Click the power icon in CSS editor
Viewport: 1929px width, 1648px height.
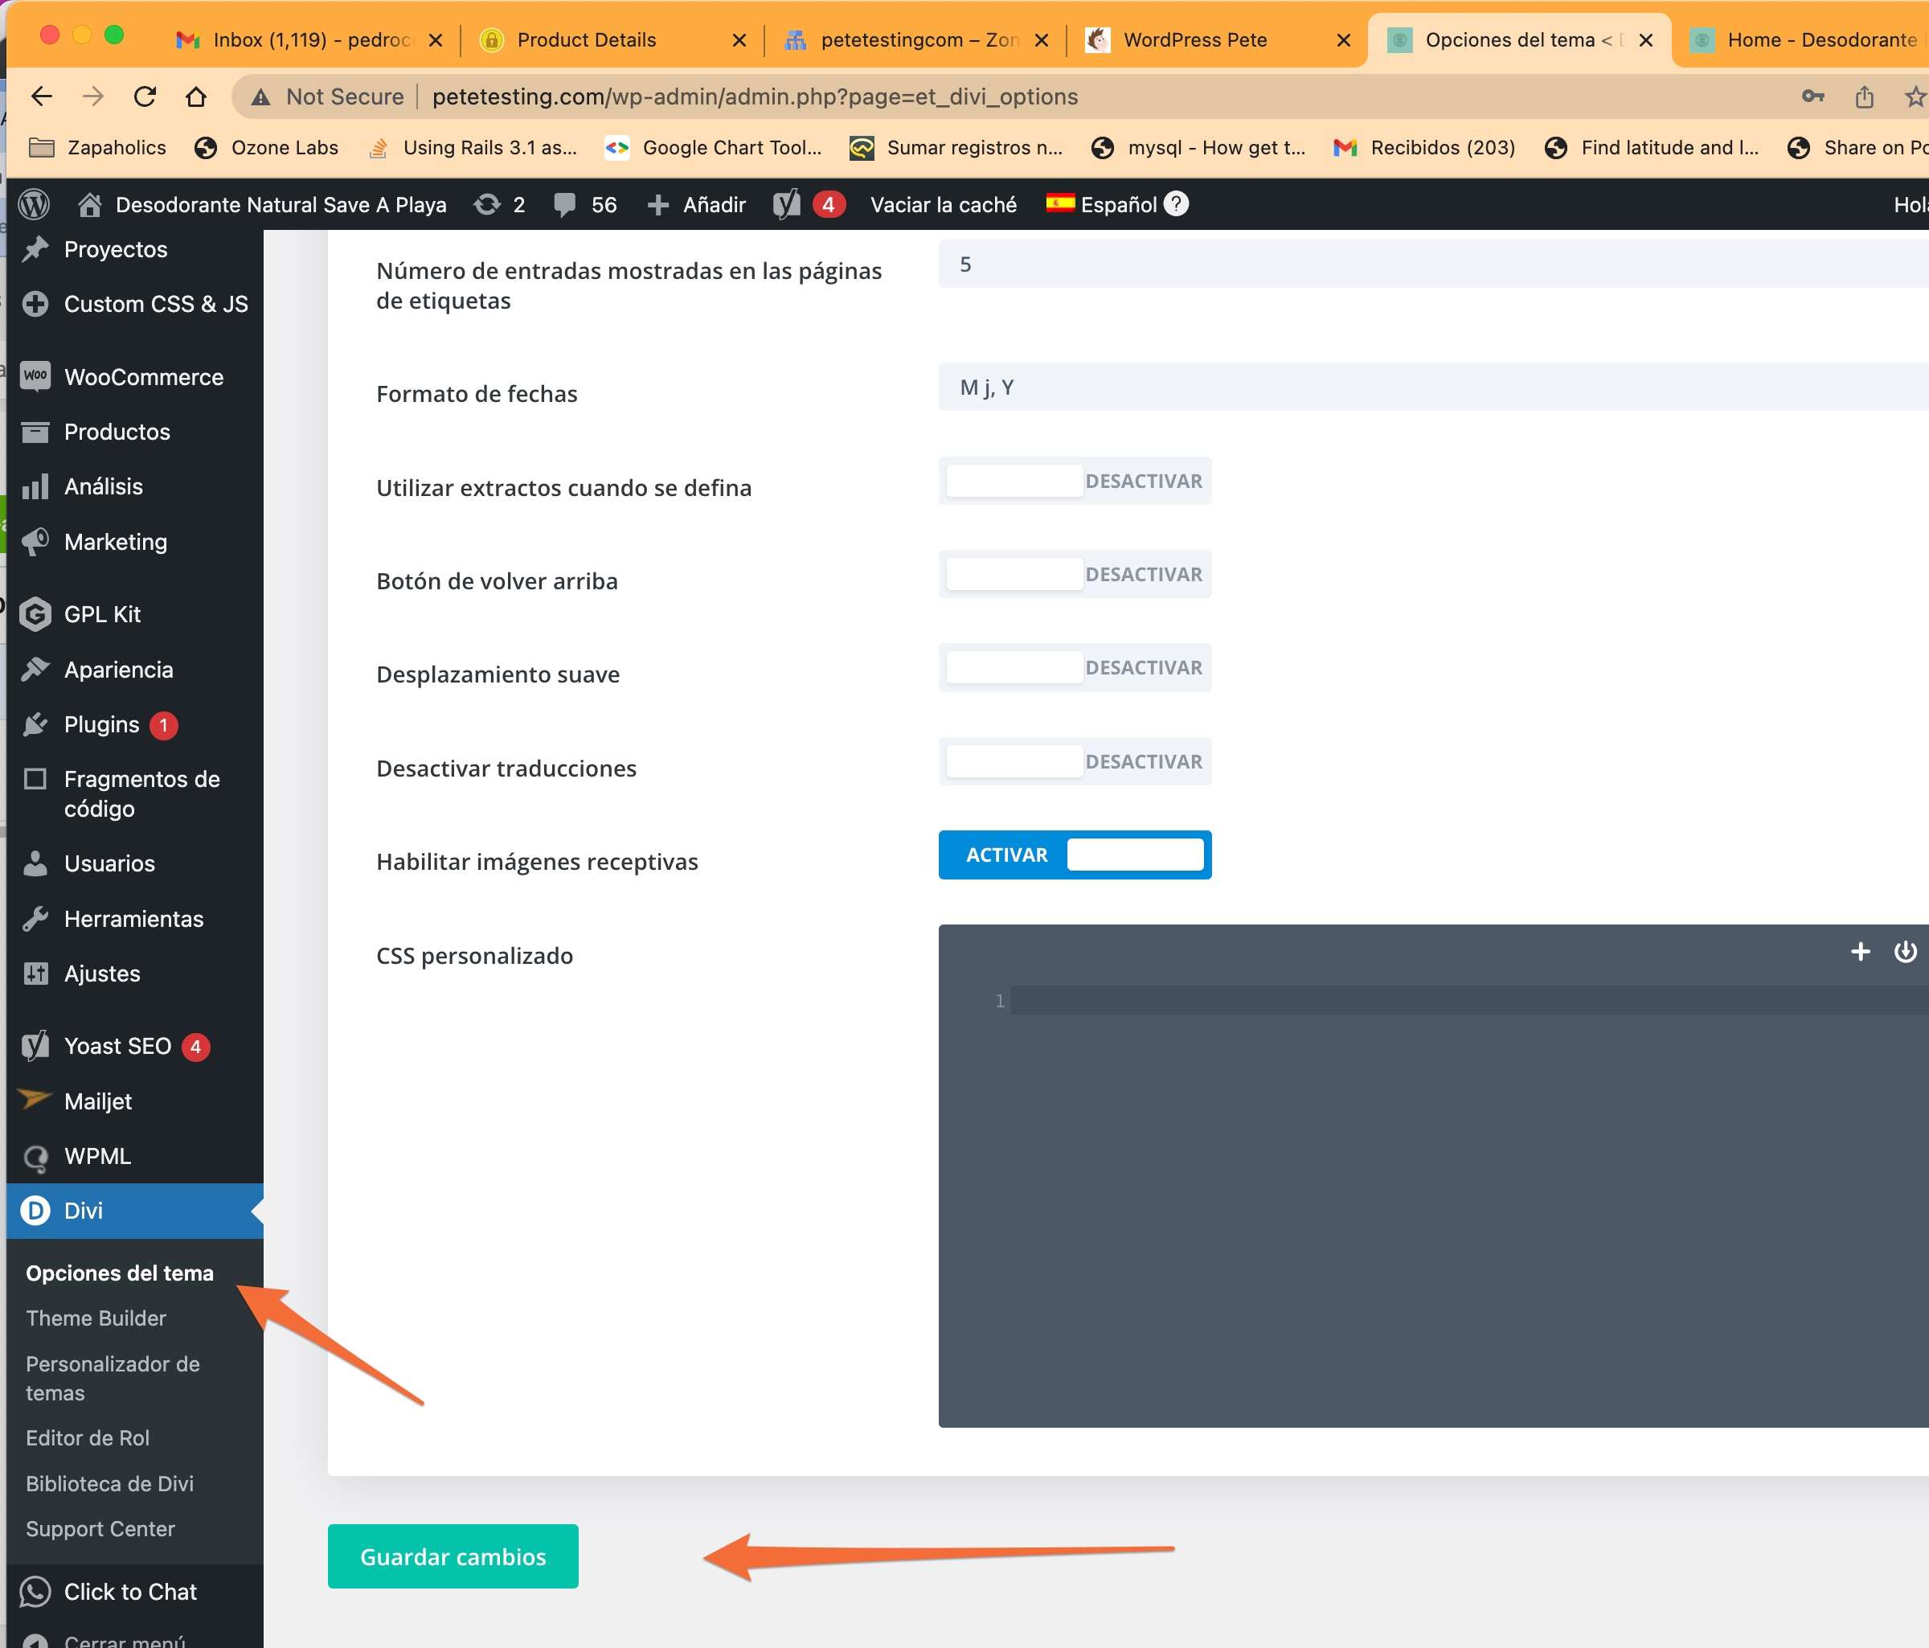1904,952
